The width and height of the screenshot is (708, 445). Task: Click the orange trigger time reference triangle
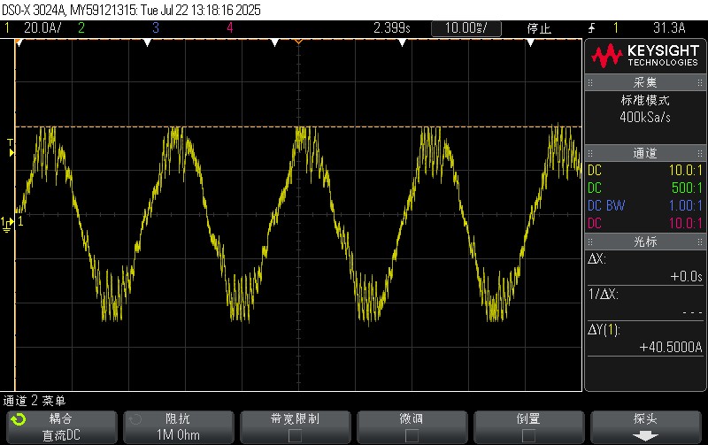tap(298, 42)
